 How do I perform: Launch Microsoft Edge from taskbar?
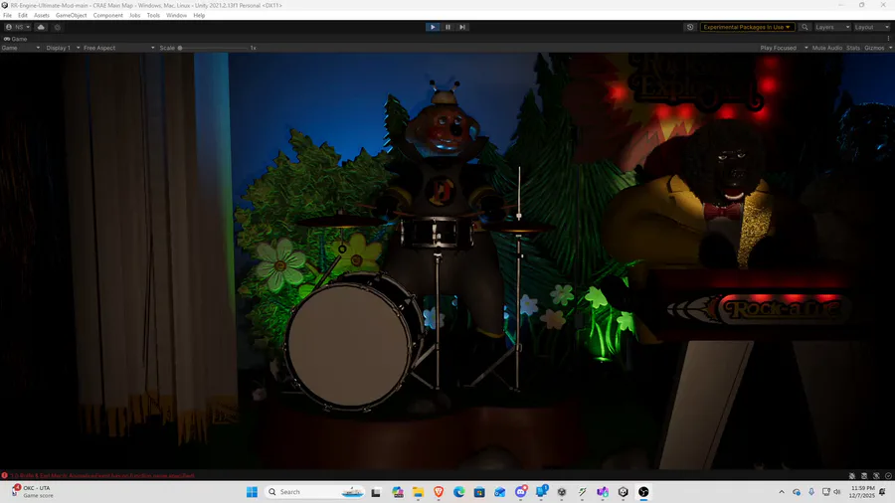click(458, 492)
